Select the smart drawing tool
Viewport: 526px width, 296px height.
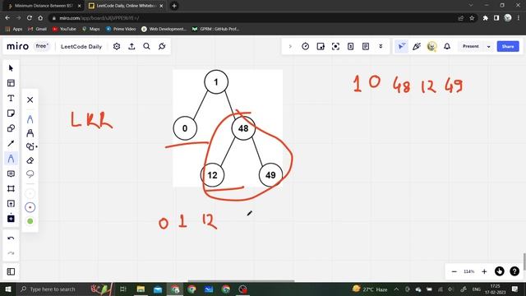(x=30, y=146)
